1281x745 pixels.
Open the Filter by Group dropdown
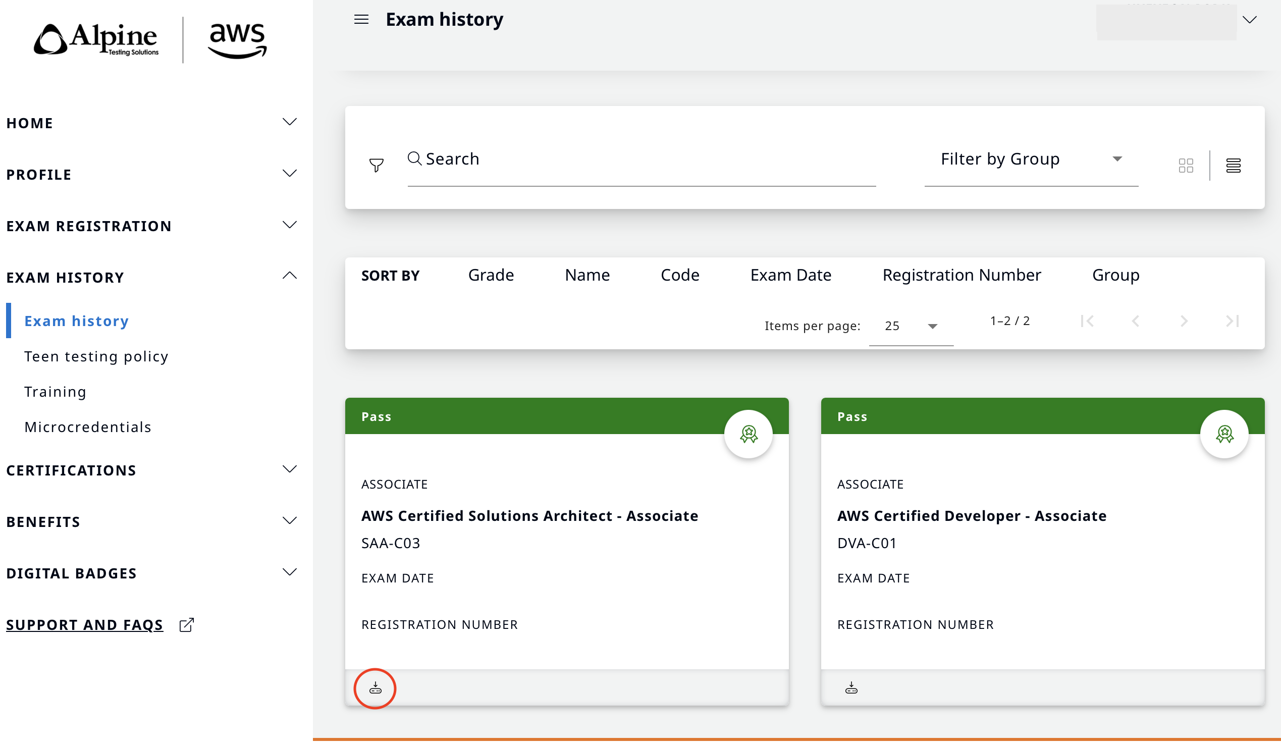(1031, 159)
